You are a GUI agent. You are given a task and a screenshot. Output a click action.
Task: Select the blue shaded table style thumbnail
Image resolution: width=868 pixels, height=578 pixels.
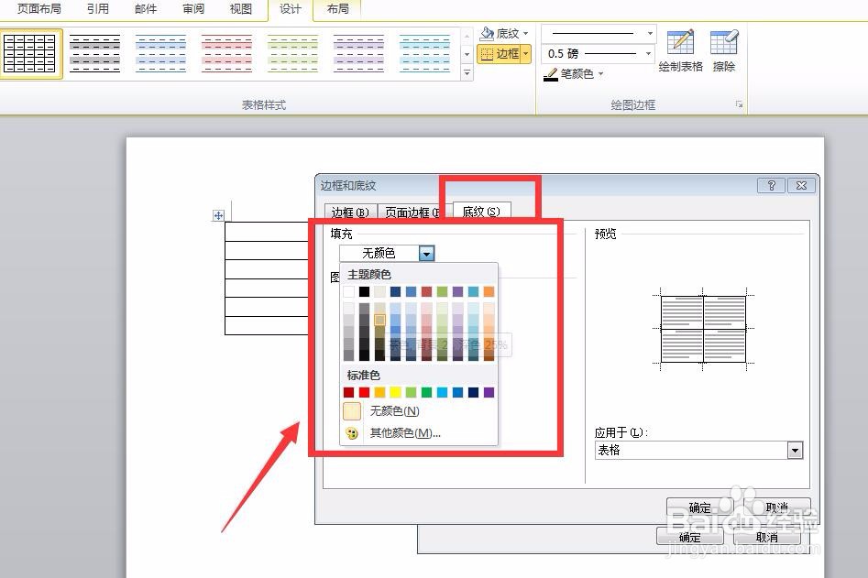tap(160, 54)
